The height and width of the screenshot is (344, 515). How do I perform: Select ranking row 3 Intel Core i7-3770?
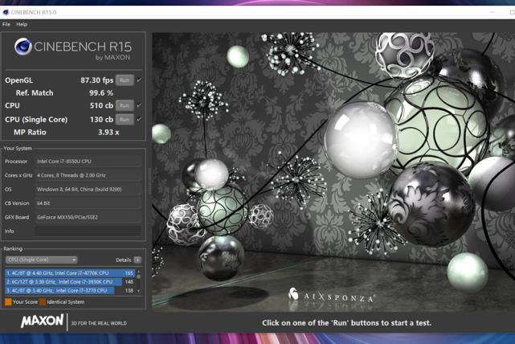(x=70, y=291)
